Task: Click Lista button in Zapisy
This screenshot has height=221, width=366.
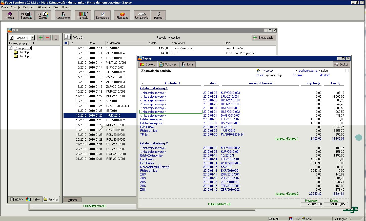Action: [187, 64]
